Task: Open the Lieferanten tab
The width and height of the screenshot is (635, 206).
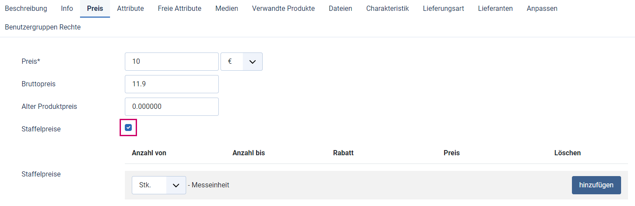Action: pos(495,9)
